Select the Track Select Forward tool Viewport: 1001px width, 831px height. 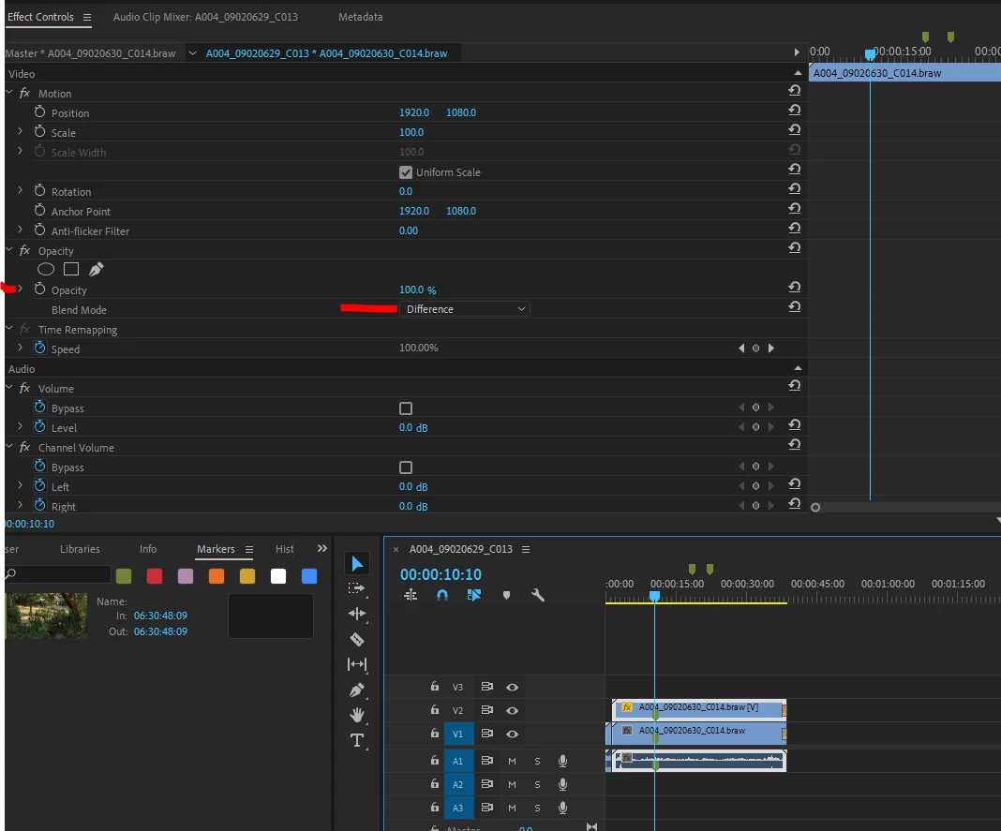[356, 588]
